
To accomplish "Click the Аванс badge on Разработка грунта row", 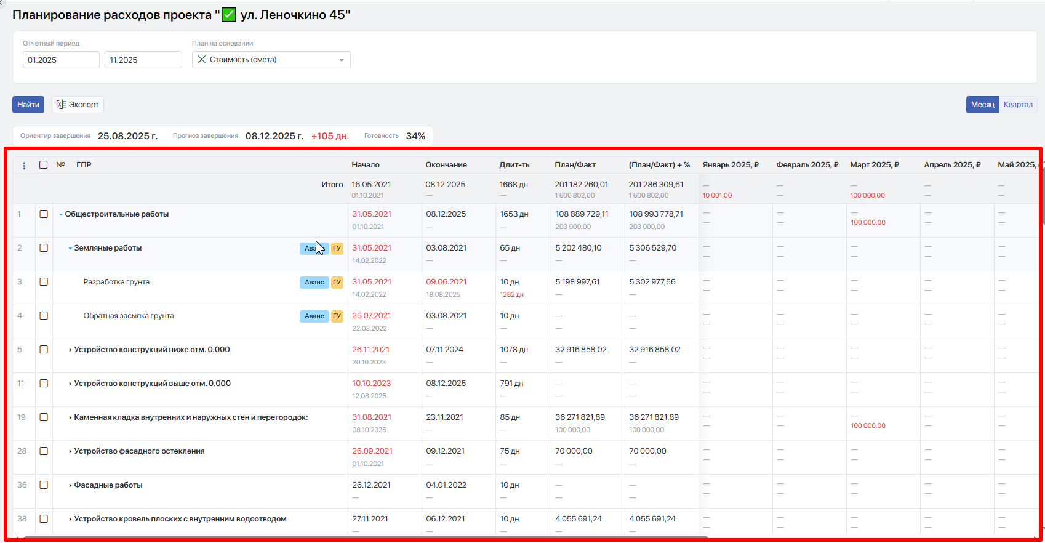I will [314, 282].
